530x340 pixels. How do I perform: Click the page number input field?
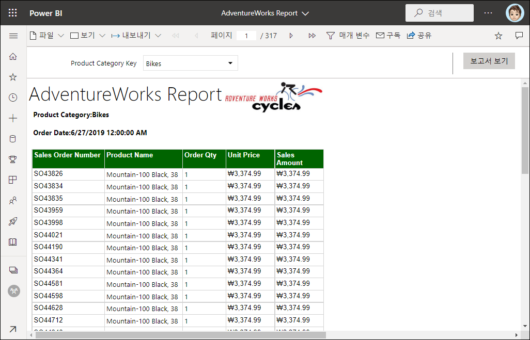246,36
